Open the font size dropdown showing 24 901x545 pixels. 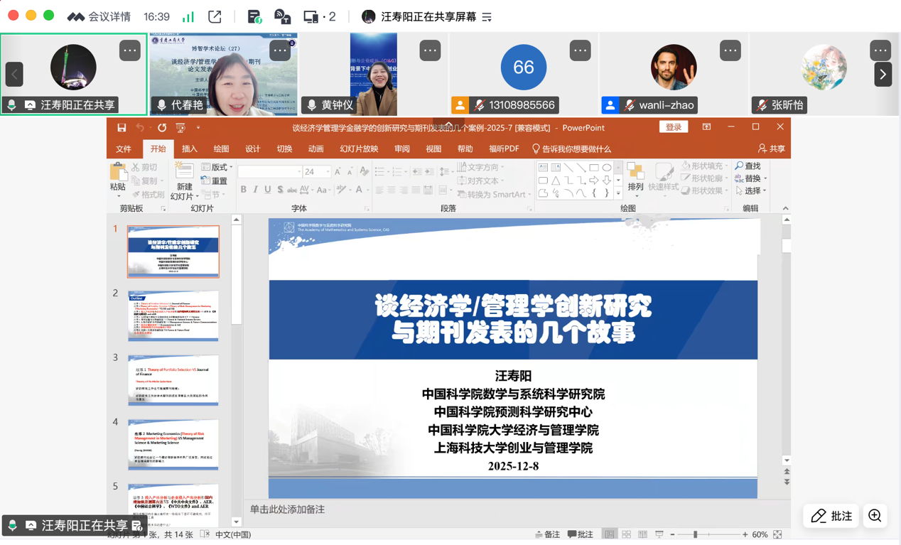tap(327, 172)
